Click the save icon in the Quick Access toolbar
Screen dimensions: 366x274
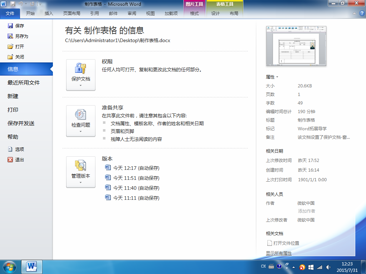coord(13,4)
